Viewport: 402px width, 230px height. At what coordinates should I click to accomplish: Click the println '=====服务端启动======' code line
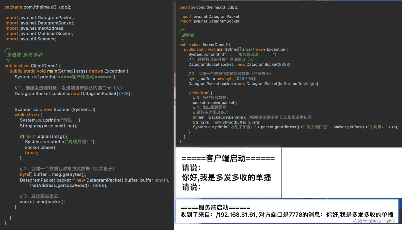pos(233,54)
